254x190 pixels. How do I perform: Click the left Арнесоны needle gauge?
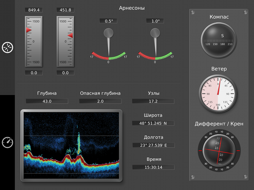pos(109,44)
